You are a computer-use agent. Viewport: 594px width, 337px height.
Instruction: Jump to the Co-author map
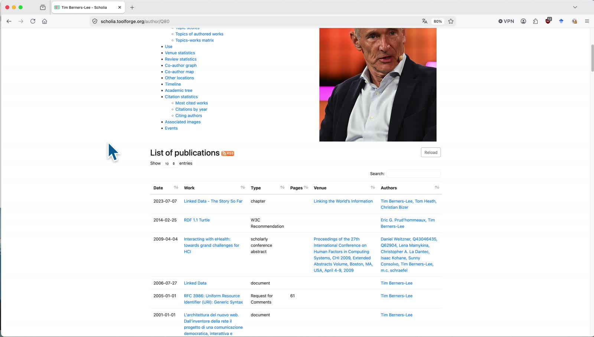(179, 72)
